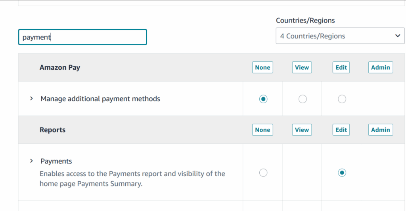Click None button in Reports header

[262, 130]
